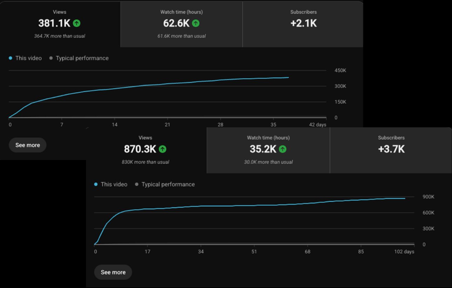
Task: Click See more button under upper chart
Action: pyautogui.click(x=28, y=145)
